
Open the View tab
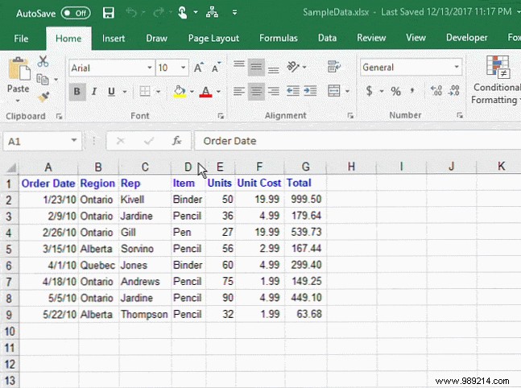(416, 38)
